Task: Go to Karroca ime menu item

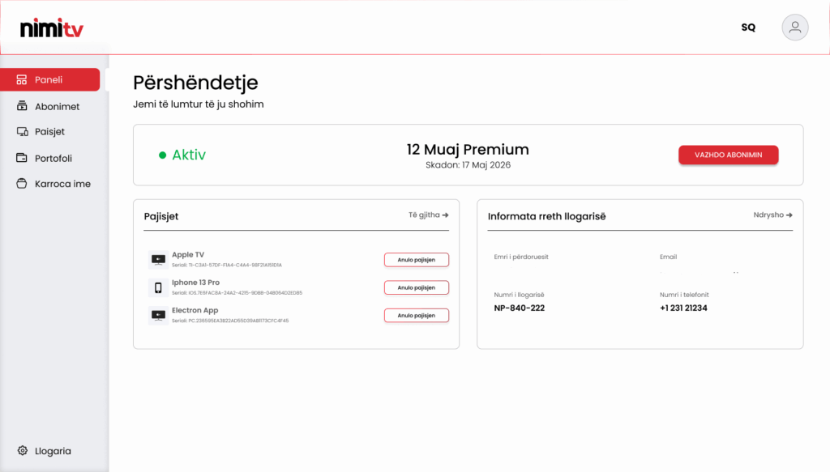Action: (53, 184)
